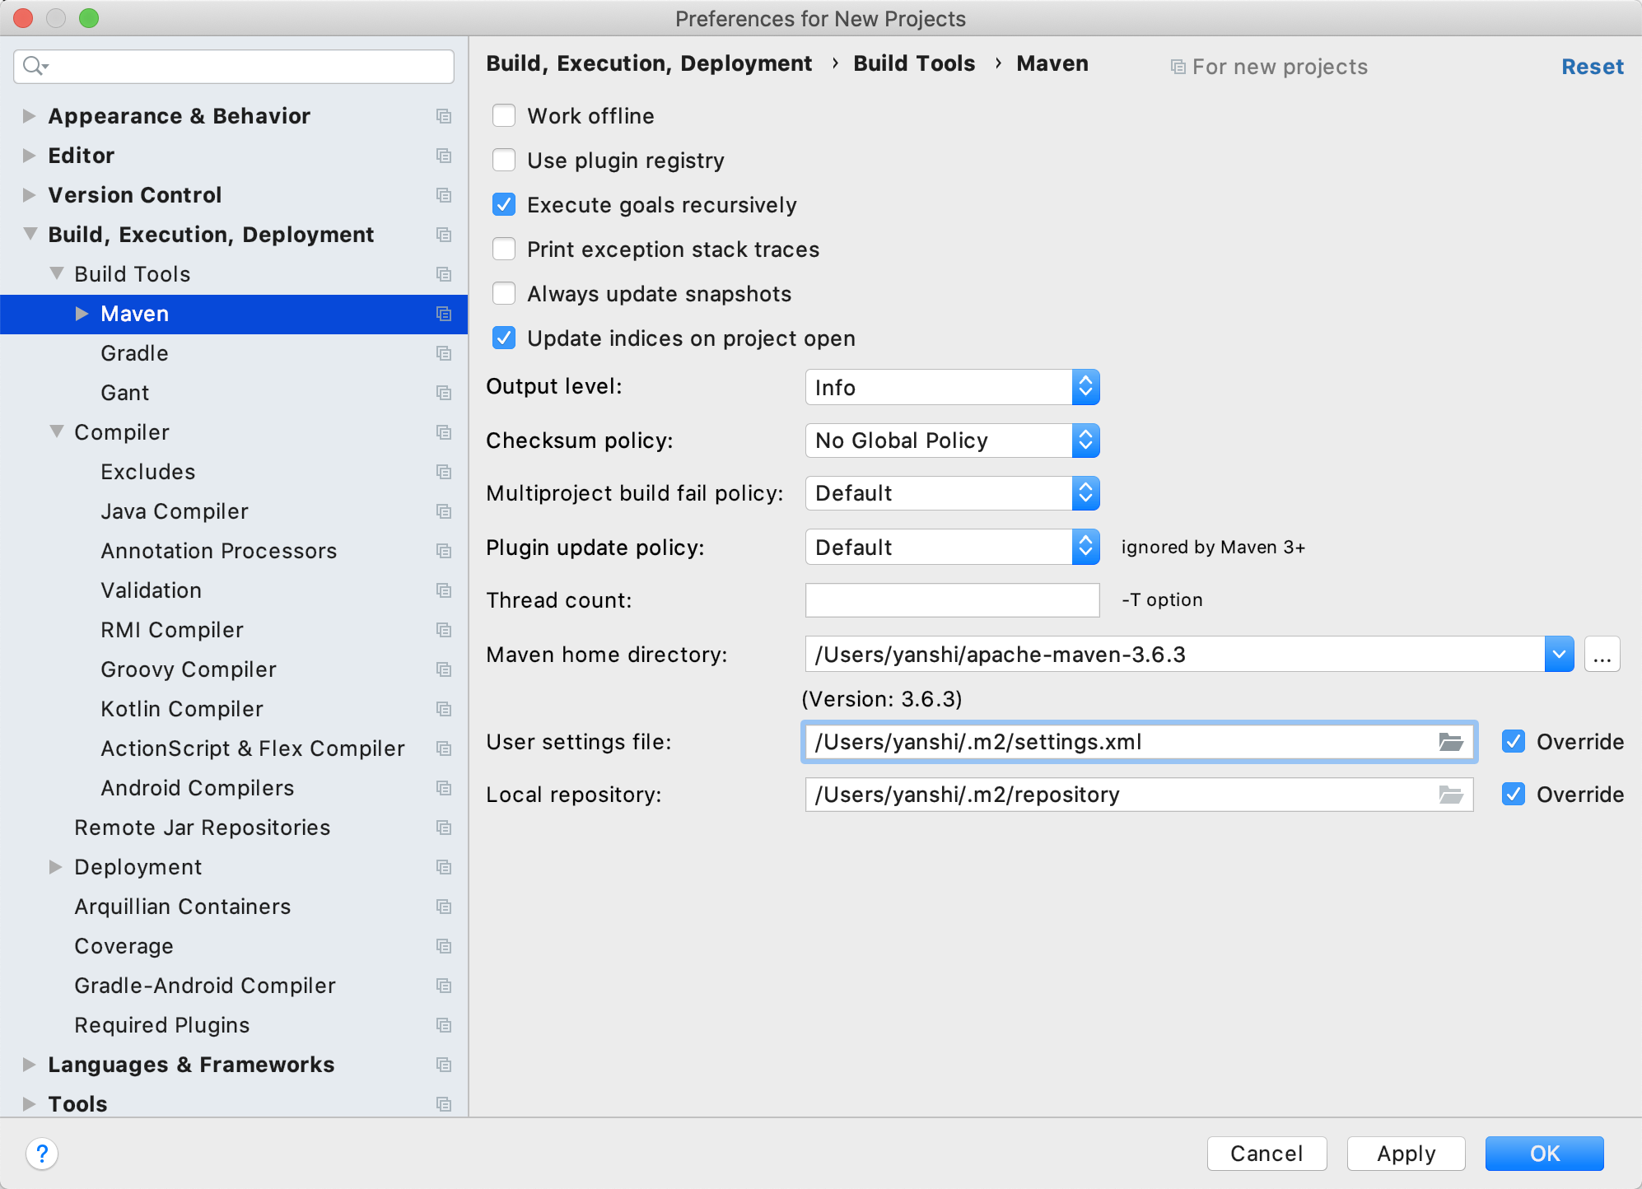This screenshot has width=1642, height=1189.
Task: Click the ellipsis browse button for Maven home
Action: (x=1602, y=655)
